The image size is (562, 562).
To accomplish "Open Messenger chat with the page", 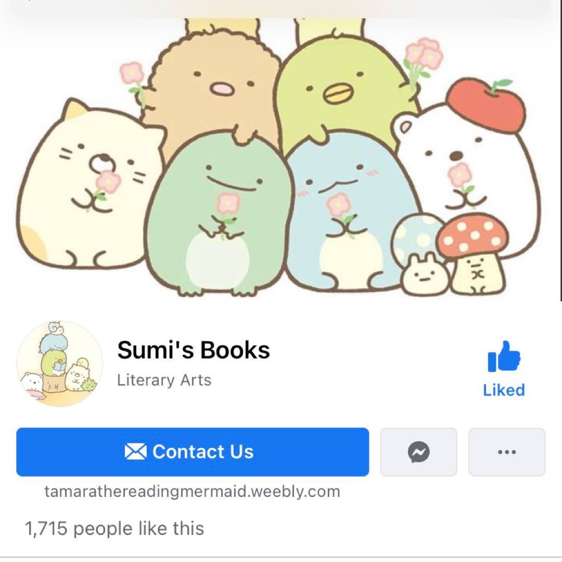I will pyautogui.click(x=418, y=452).
